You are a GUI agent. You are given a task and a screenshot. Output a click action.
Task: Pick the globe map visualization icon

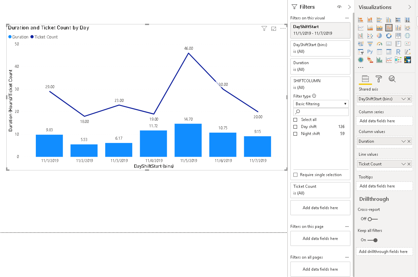pos(408,36)
